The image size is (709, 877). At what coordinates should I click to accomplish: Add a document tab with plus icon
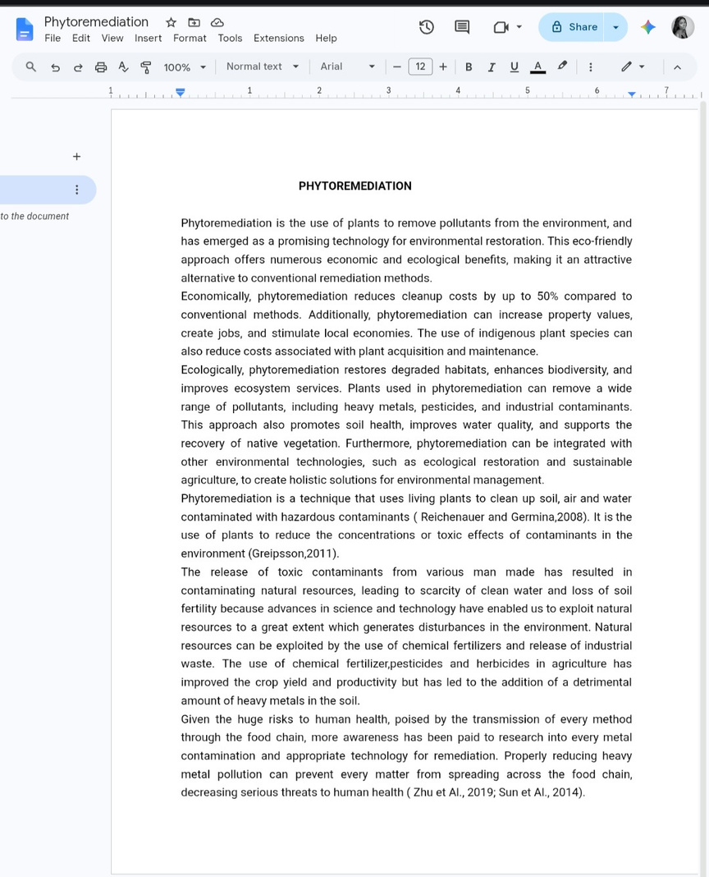[76, 157]
